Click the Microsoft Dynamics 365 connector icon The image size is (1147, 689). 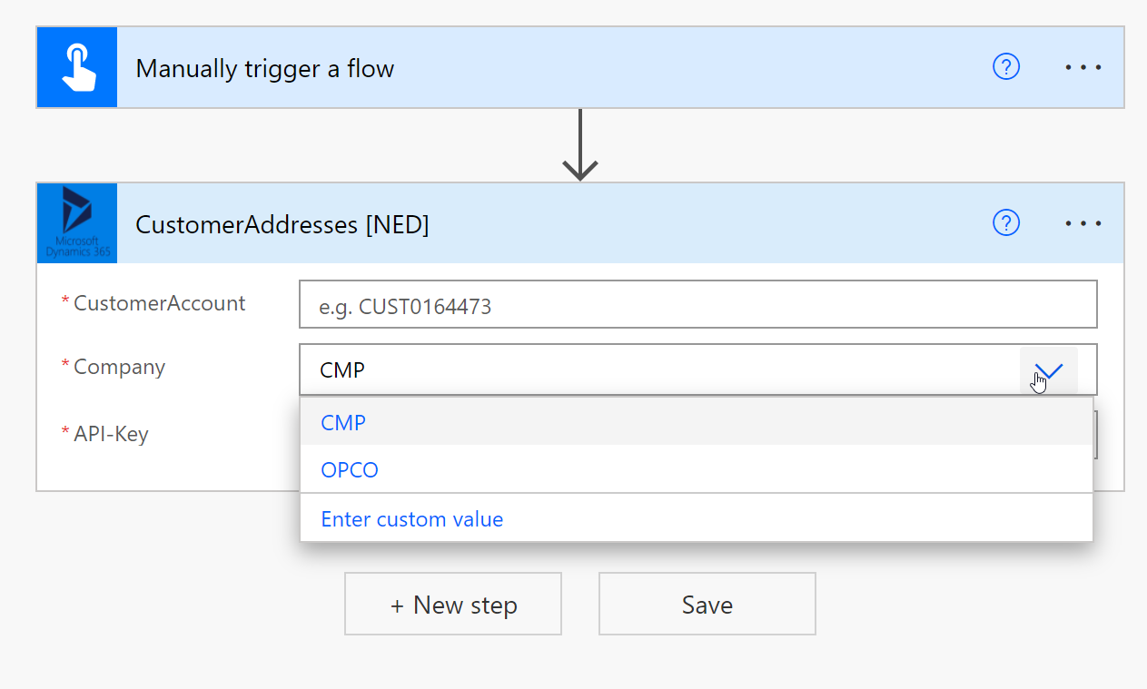77,223
